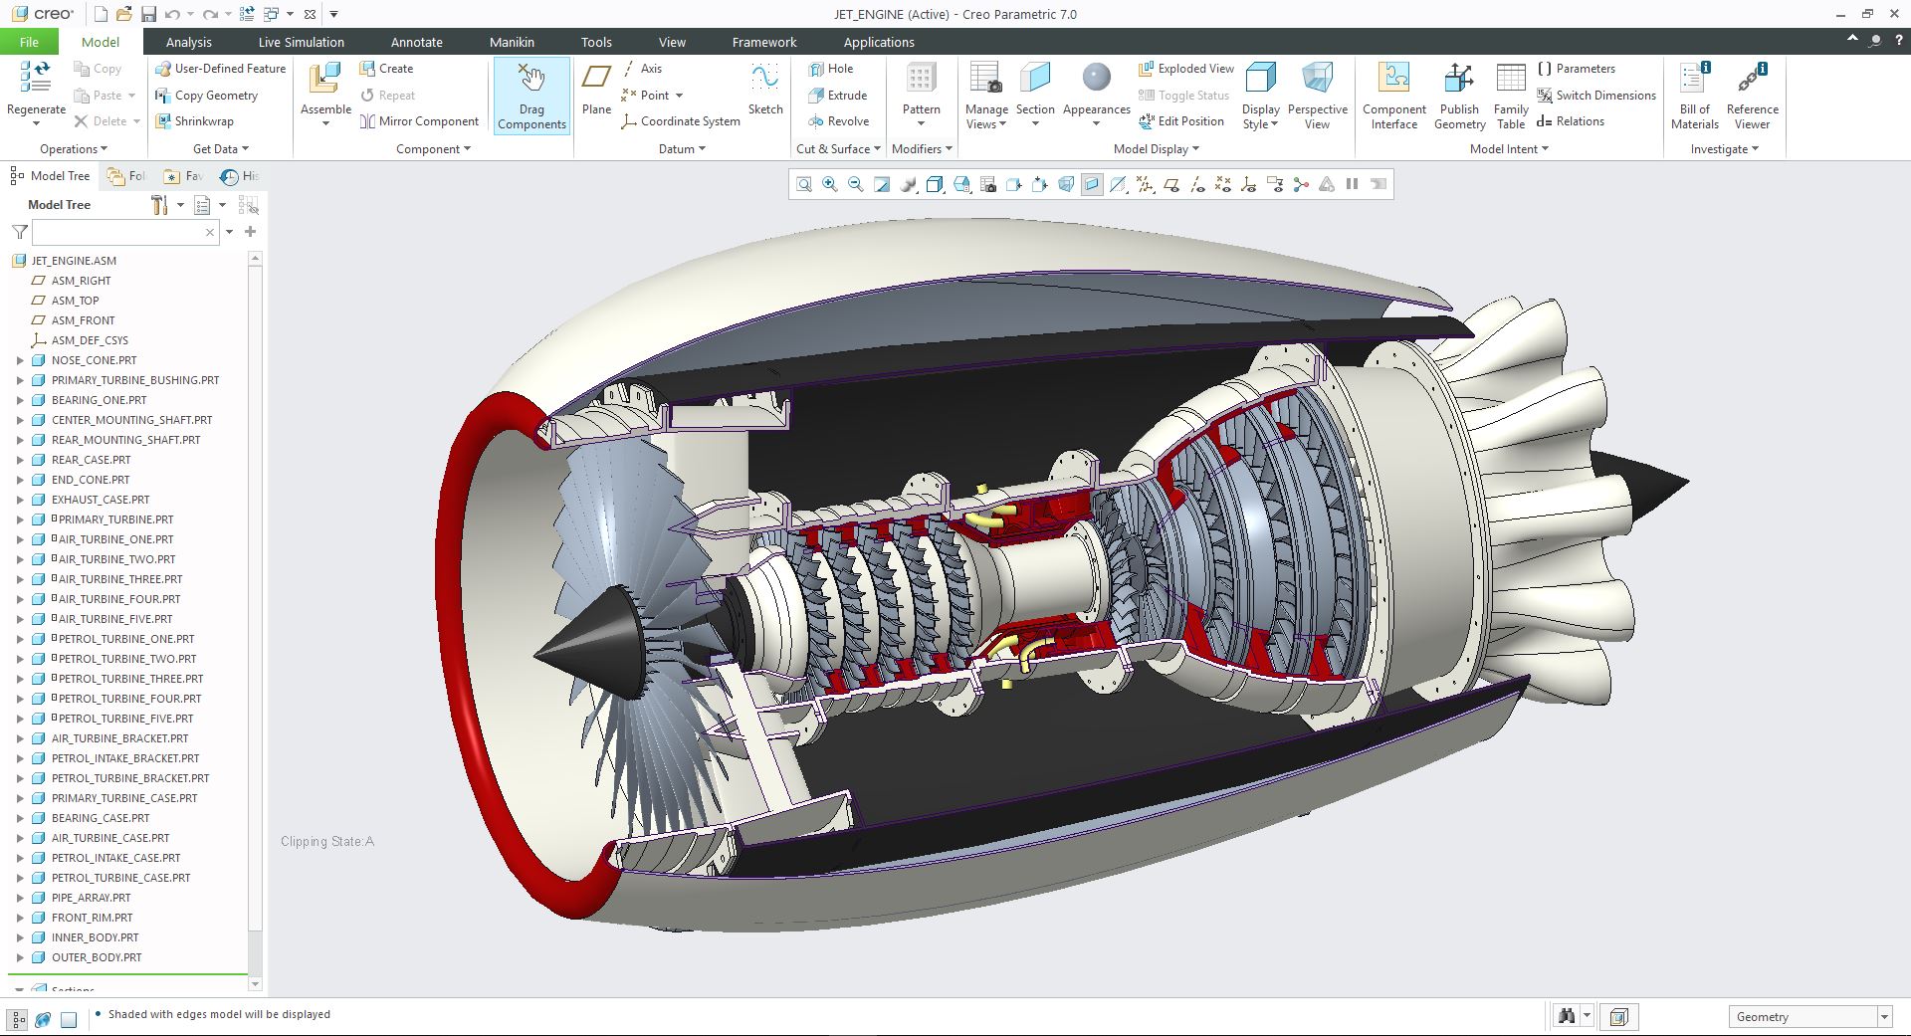Open the File menu
The width and height of the screenshot is (1911, 1036).
click(29, 42)
